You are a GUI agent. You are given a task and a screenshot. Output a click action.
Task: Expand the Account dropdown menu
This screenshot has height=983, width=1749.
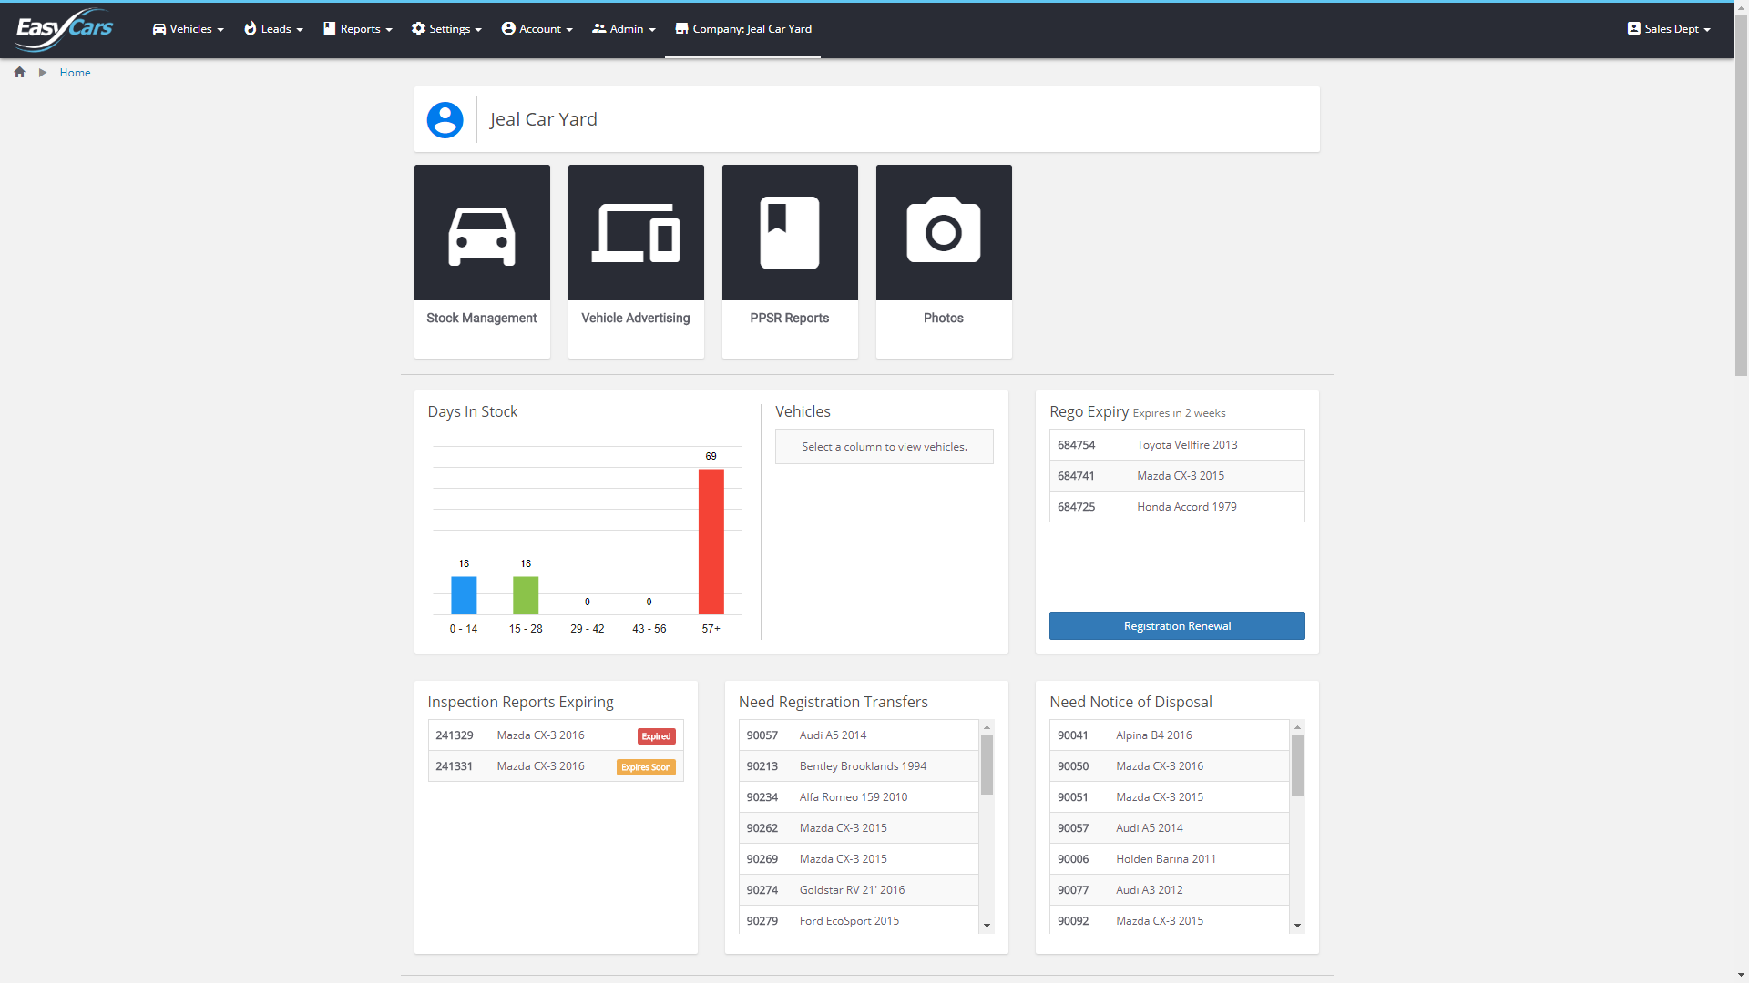pos(536,29)
